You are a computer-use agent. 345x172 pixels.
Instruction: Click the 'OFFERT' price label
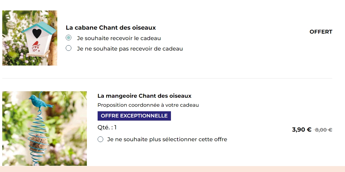pyautogui.click(x=321, y=32)
